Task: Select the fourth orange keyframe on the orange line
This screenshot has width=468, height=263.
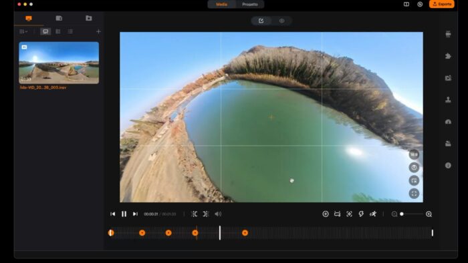Action: 195,233
